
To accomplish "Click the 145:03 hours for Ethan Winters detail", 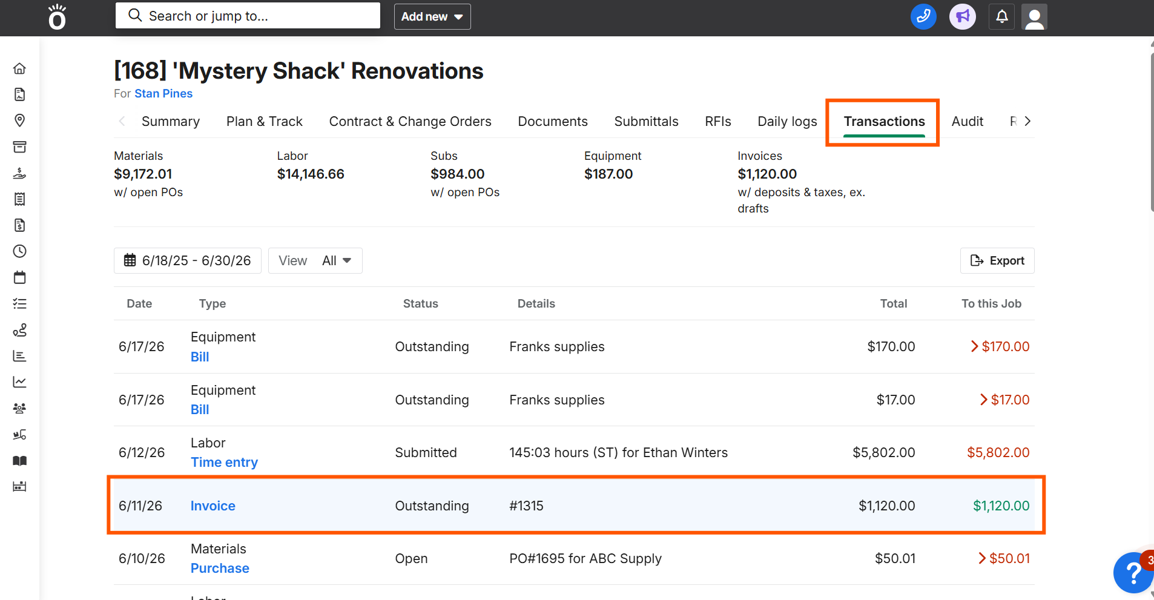I will coord(619,452).
